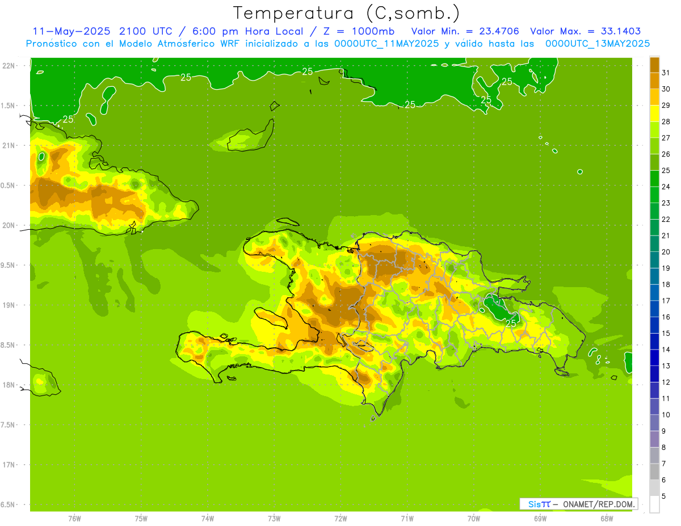Click 'Valor Max. = 33.1403' text
Viewport: 681px width, 526px height.
click(x=585, y=31)
